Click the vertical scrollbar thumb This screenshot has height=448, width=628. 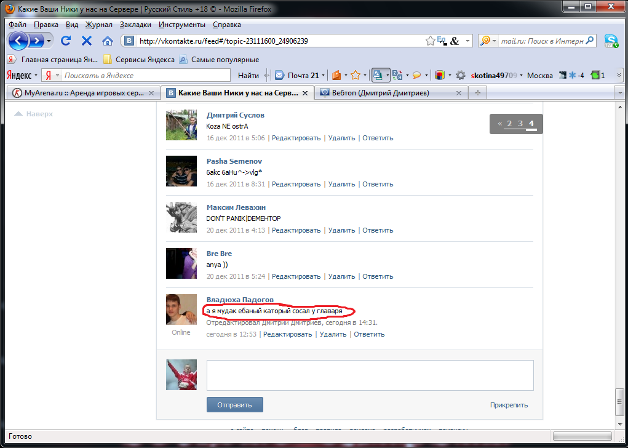tap(619, 402)
